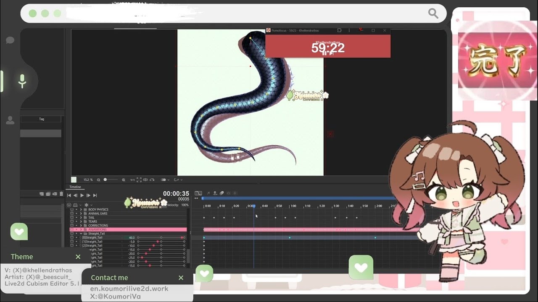This screenshot has height=302, width=538.
Task: Toggle the track icon of the TAIL row
Action: pos(72,218)
